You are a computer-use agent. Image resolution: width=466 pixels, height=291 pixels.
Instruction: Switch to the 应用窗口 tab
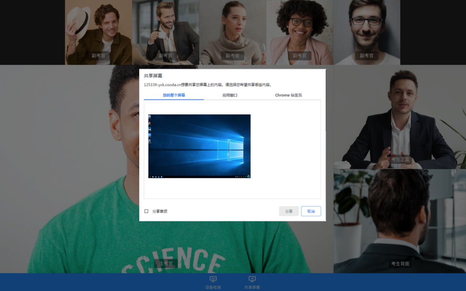click(x=230, y=95)
